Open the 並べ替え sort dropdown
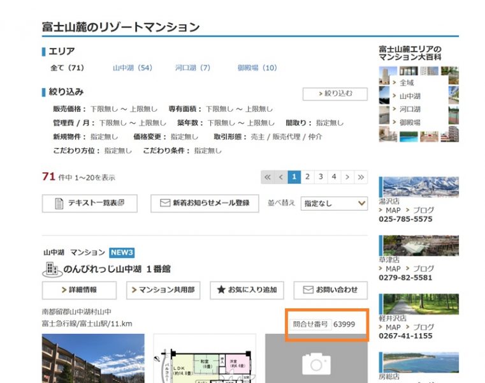 (x=334, y=204)
